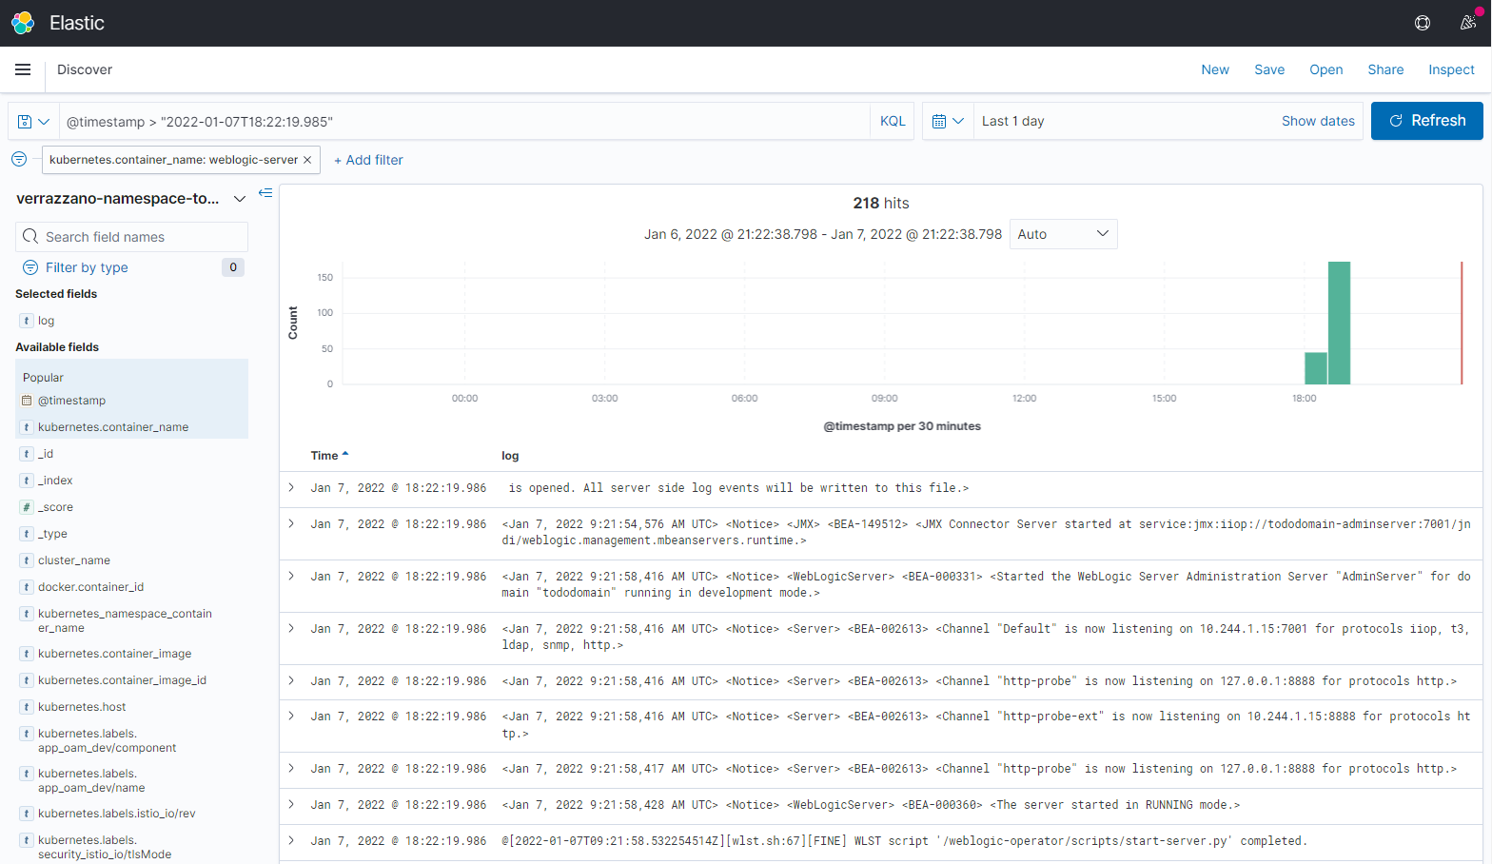
Task: Click the Discover breadcrumb
Action: (85, 69)
